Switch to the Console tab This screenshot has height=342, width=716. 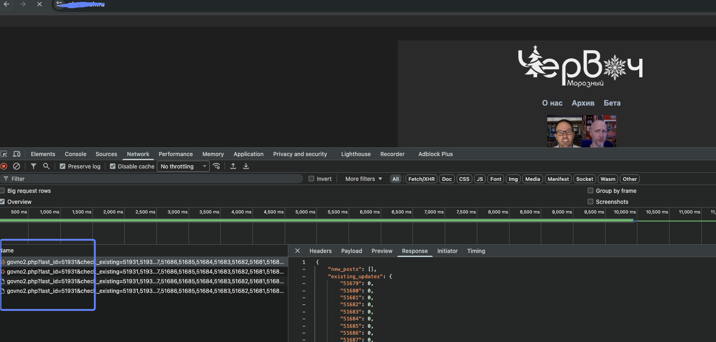point(75,154)
